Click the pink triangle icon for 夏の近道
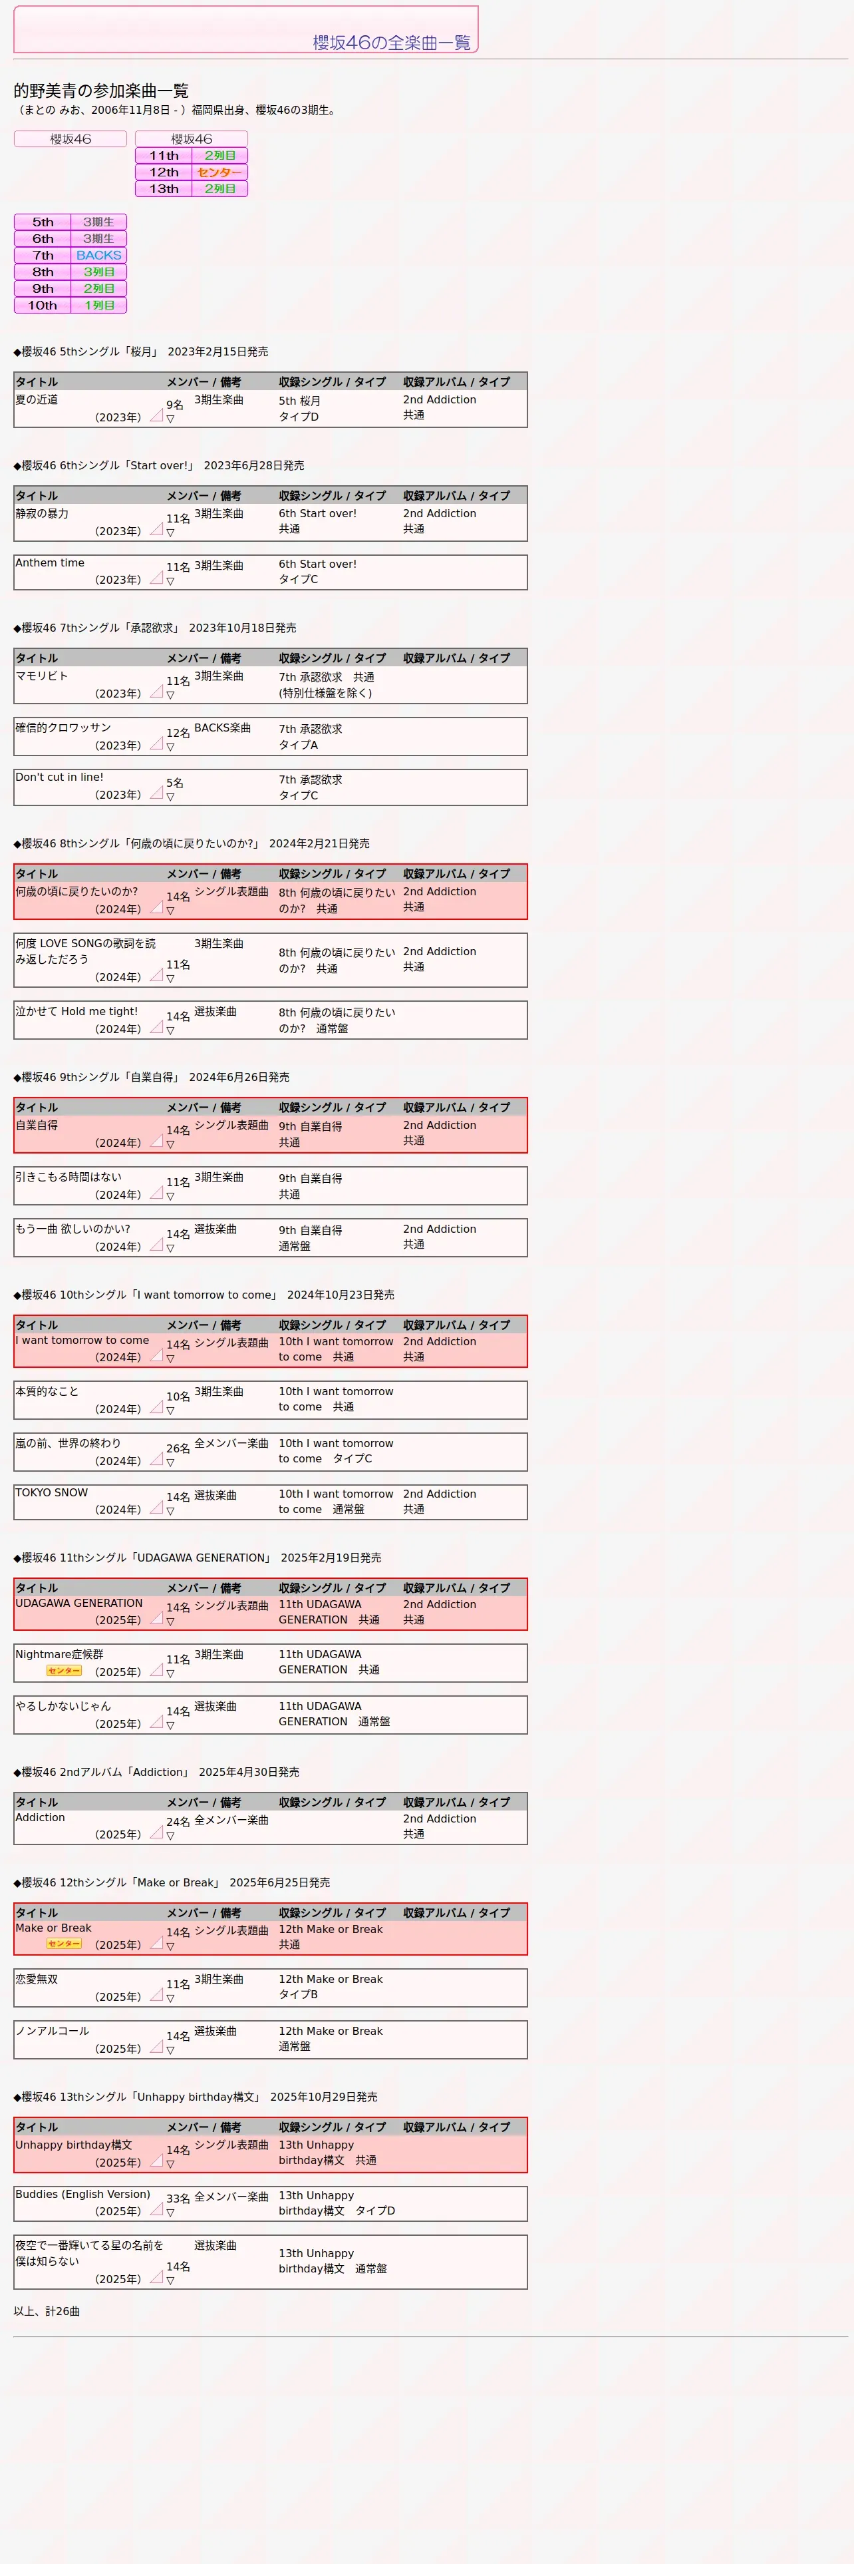The image size is (854, 2564). 156,415
